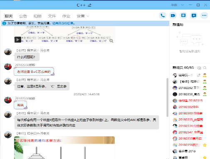
Task: Open the more options ellipsis button
Action: 204,15
